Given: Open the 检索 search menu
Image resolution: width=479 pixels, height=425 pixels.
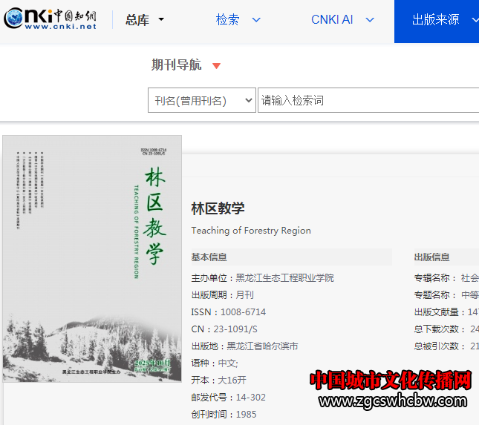Looking at the screenshot, I should (227, 20).
